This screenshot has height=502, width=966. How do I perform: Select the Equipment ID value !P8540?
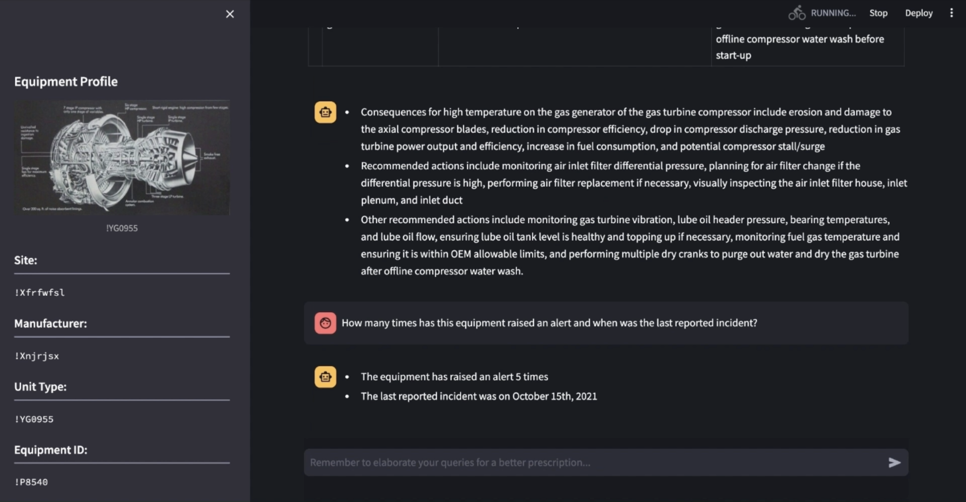31,482
